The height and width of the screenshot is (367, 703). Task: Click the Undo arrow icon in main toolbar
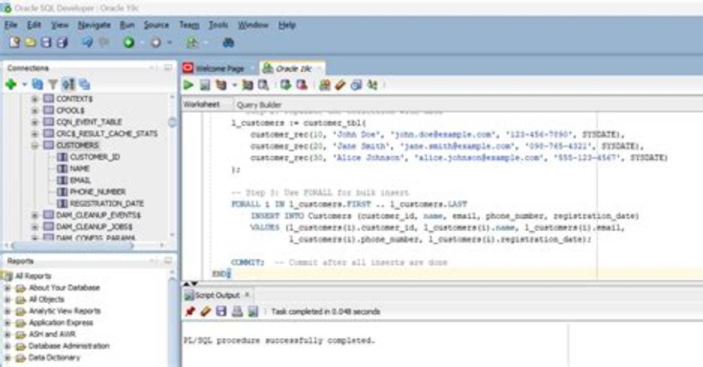coord(87,42)
